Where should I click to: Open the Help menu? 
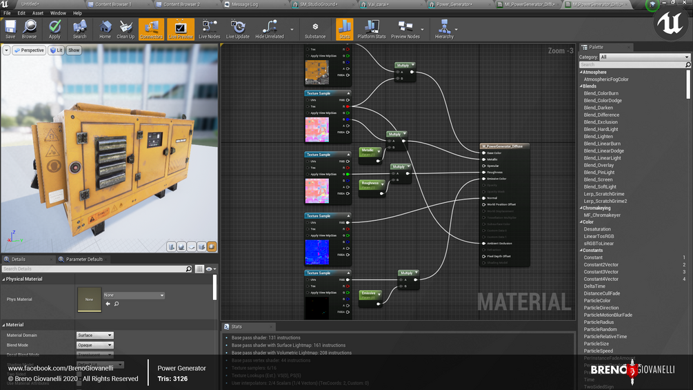[77, 13]
